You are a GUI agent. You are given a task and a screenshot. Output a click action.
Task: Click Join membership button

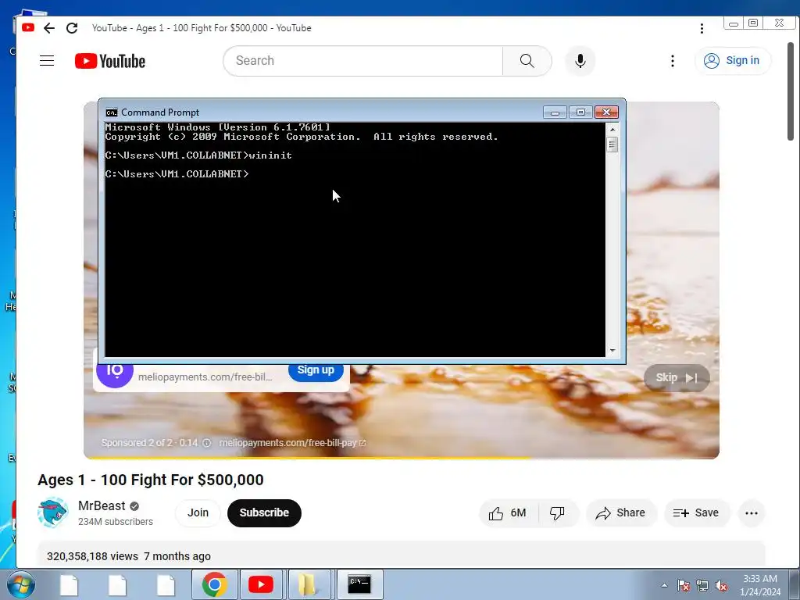click(198, 512)
